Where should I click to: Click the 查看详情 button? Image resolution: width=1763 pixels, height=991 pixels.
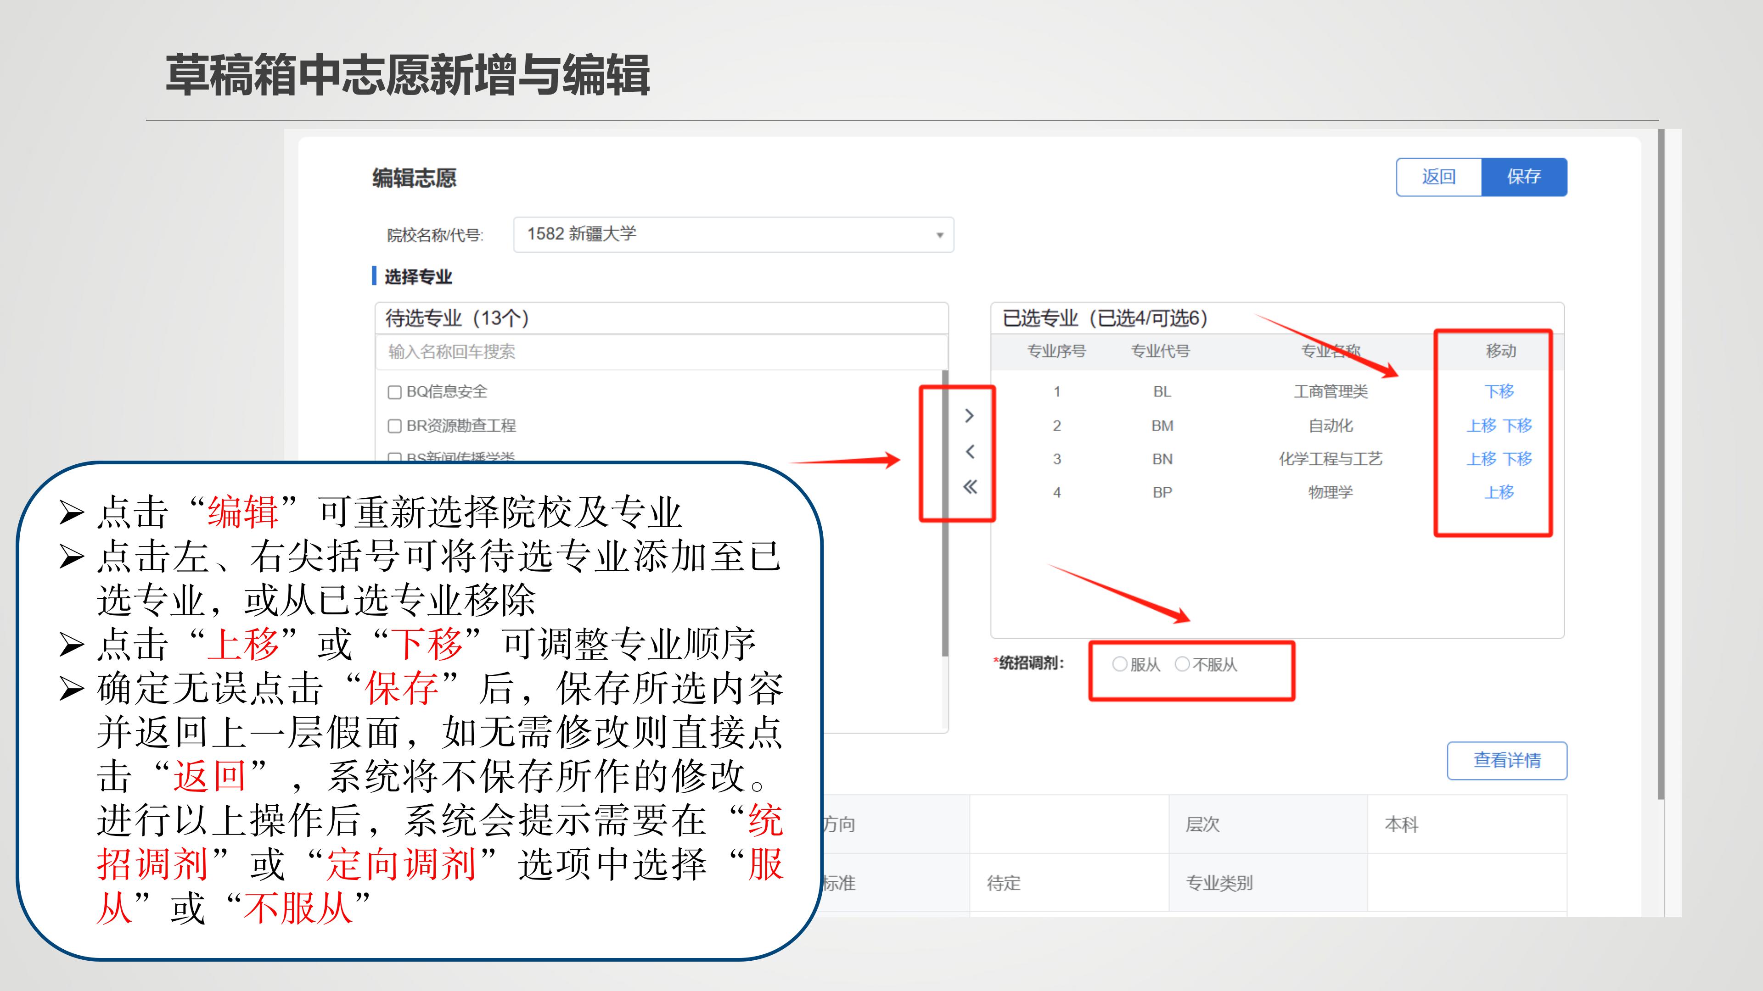(x=1507, y=761)
